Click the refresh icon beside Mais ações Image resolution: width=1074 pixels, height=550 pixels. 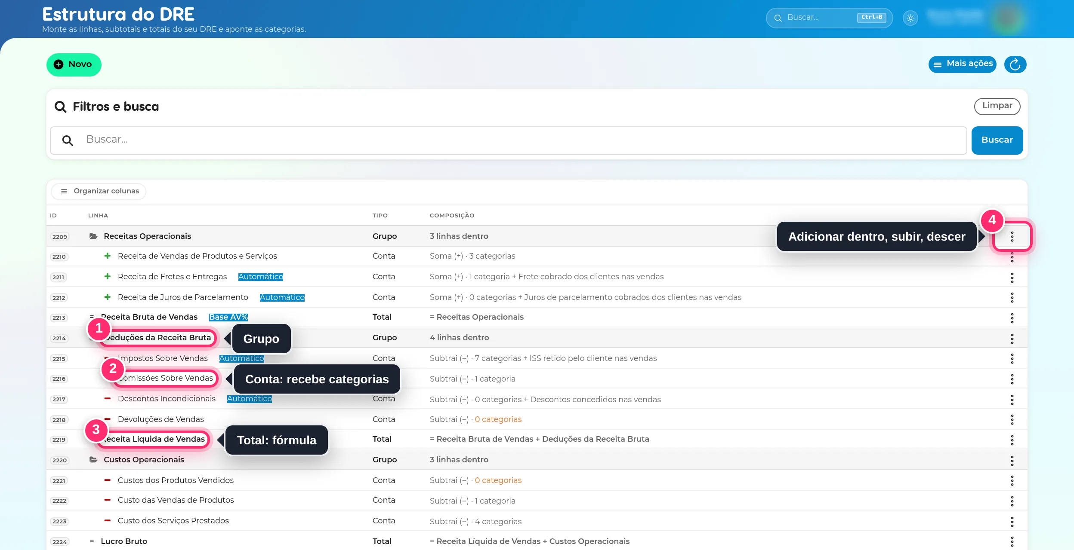click(1015, 64)
